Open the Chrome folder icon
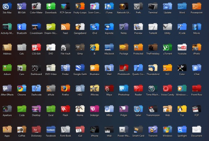The image size is (209, 141). click(x=22, y=88)
